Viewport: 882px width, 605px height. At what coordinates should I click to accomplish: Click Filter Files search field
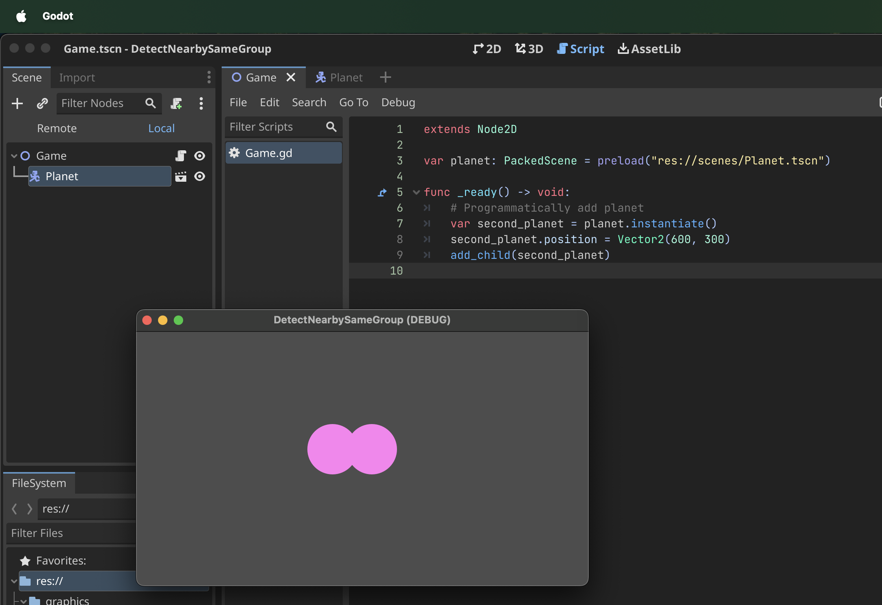[71, 533]
